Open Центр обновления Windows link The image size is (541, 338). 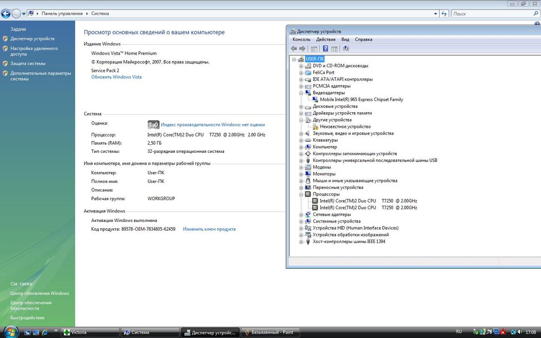click(40, 293)
